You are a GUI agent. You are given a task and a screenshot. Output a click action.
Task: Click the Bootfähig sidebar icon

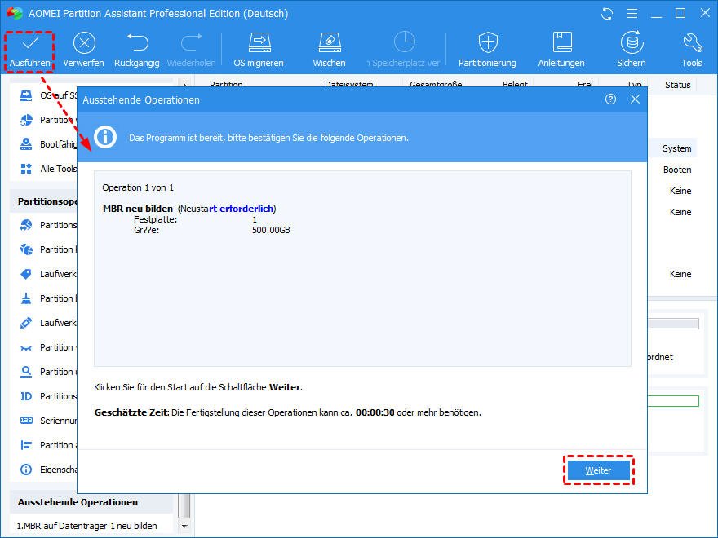(x=26, y=144)
